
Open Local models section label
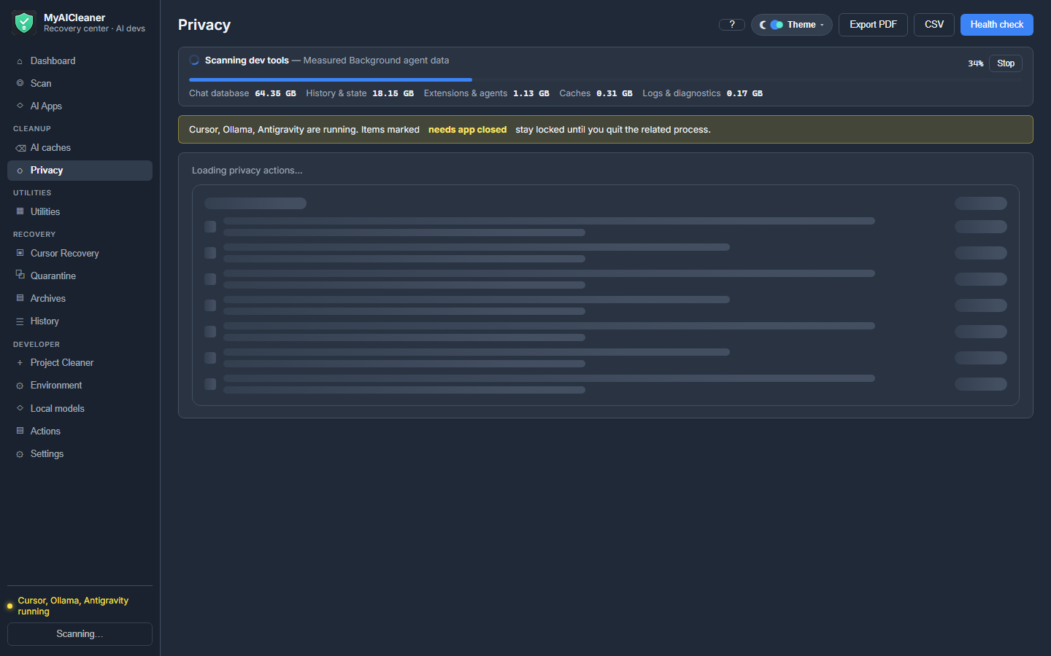click(58, 409)
